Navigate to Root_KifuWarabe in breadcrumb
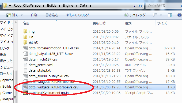The image size is (182, 103). pos(27,6)
